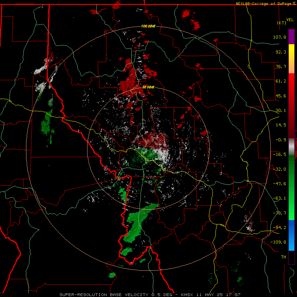Select the -32.0 scale value
This screenshot has width=297, height=297.
click(x=280, y=169)
